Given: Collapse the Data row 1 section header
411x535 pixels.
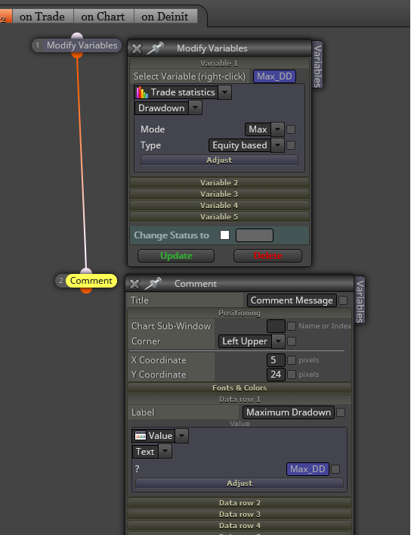Looking at the screenshot, I should (x=239, y=400).
